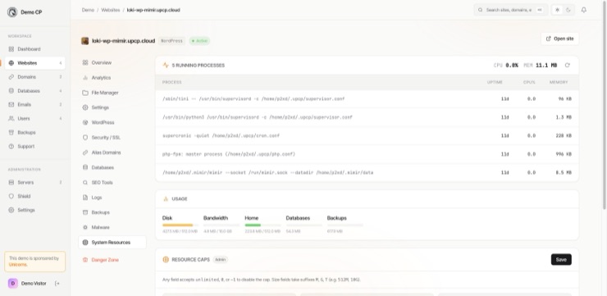Click the Security / SSL shield icon
The width and height of the screenshot is (607, 296).
click(85, 138)
